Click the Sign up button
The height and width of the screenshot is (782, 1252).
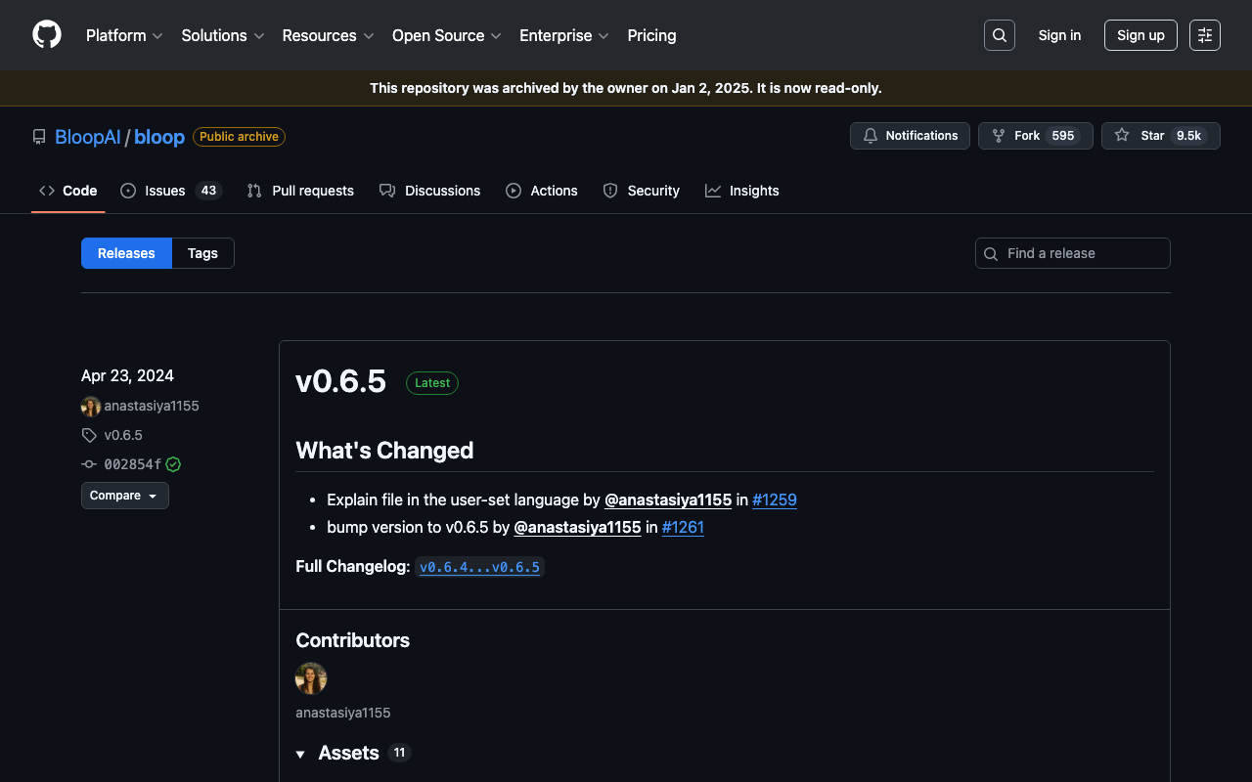click(1140, 35)
